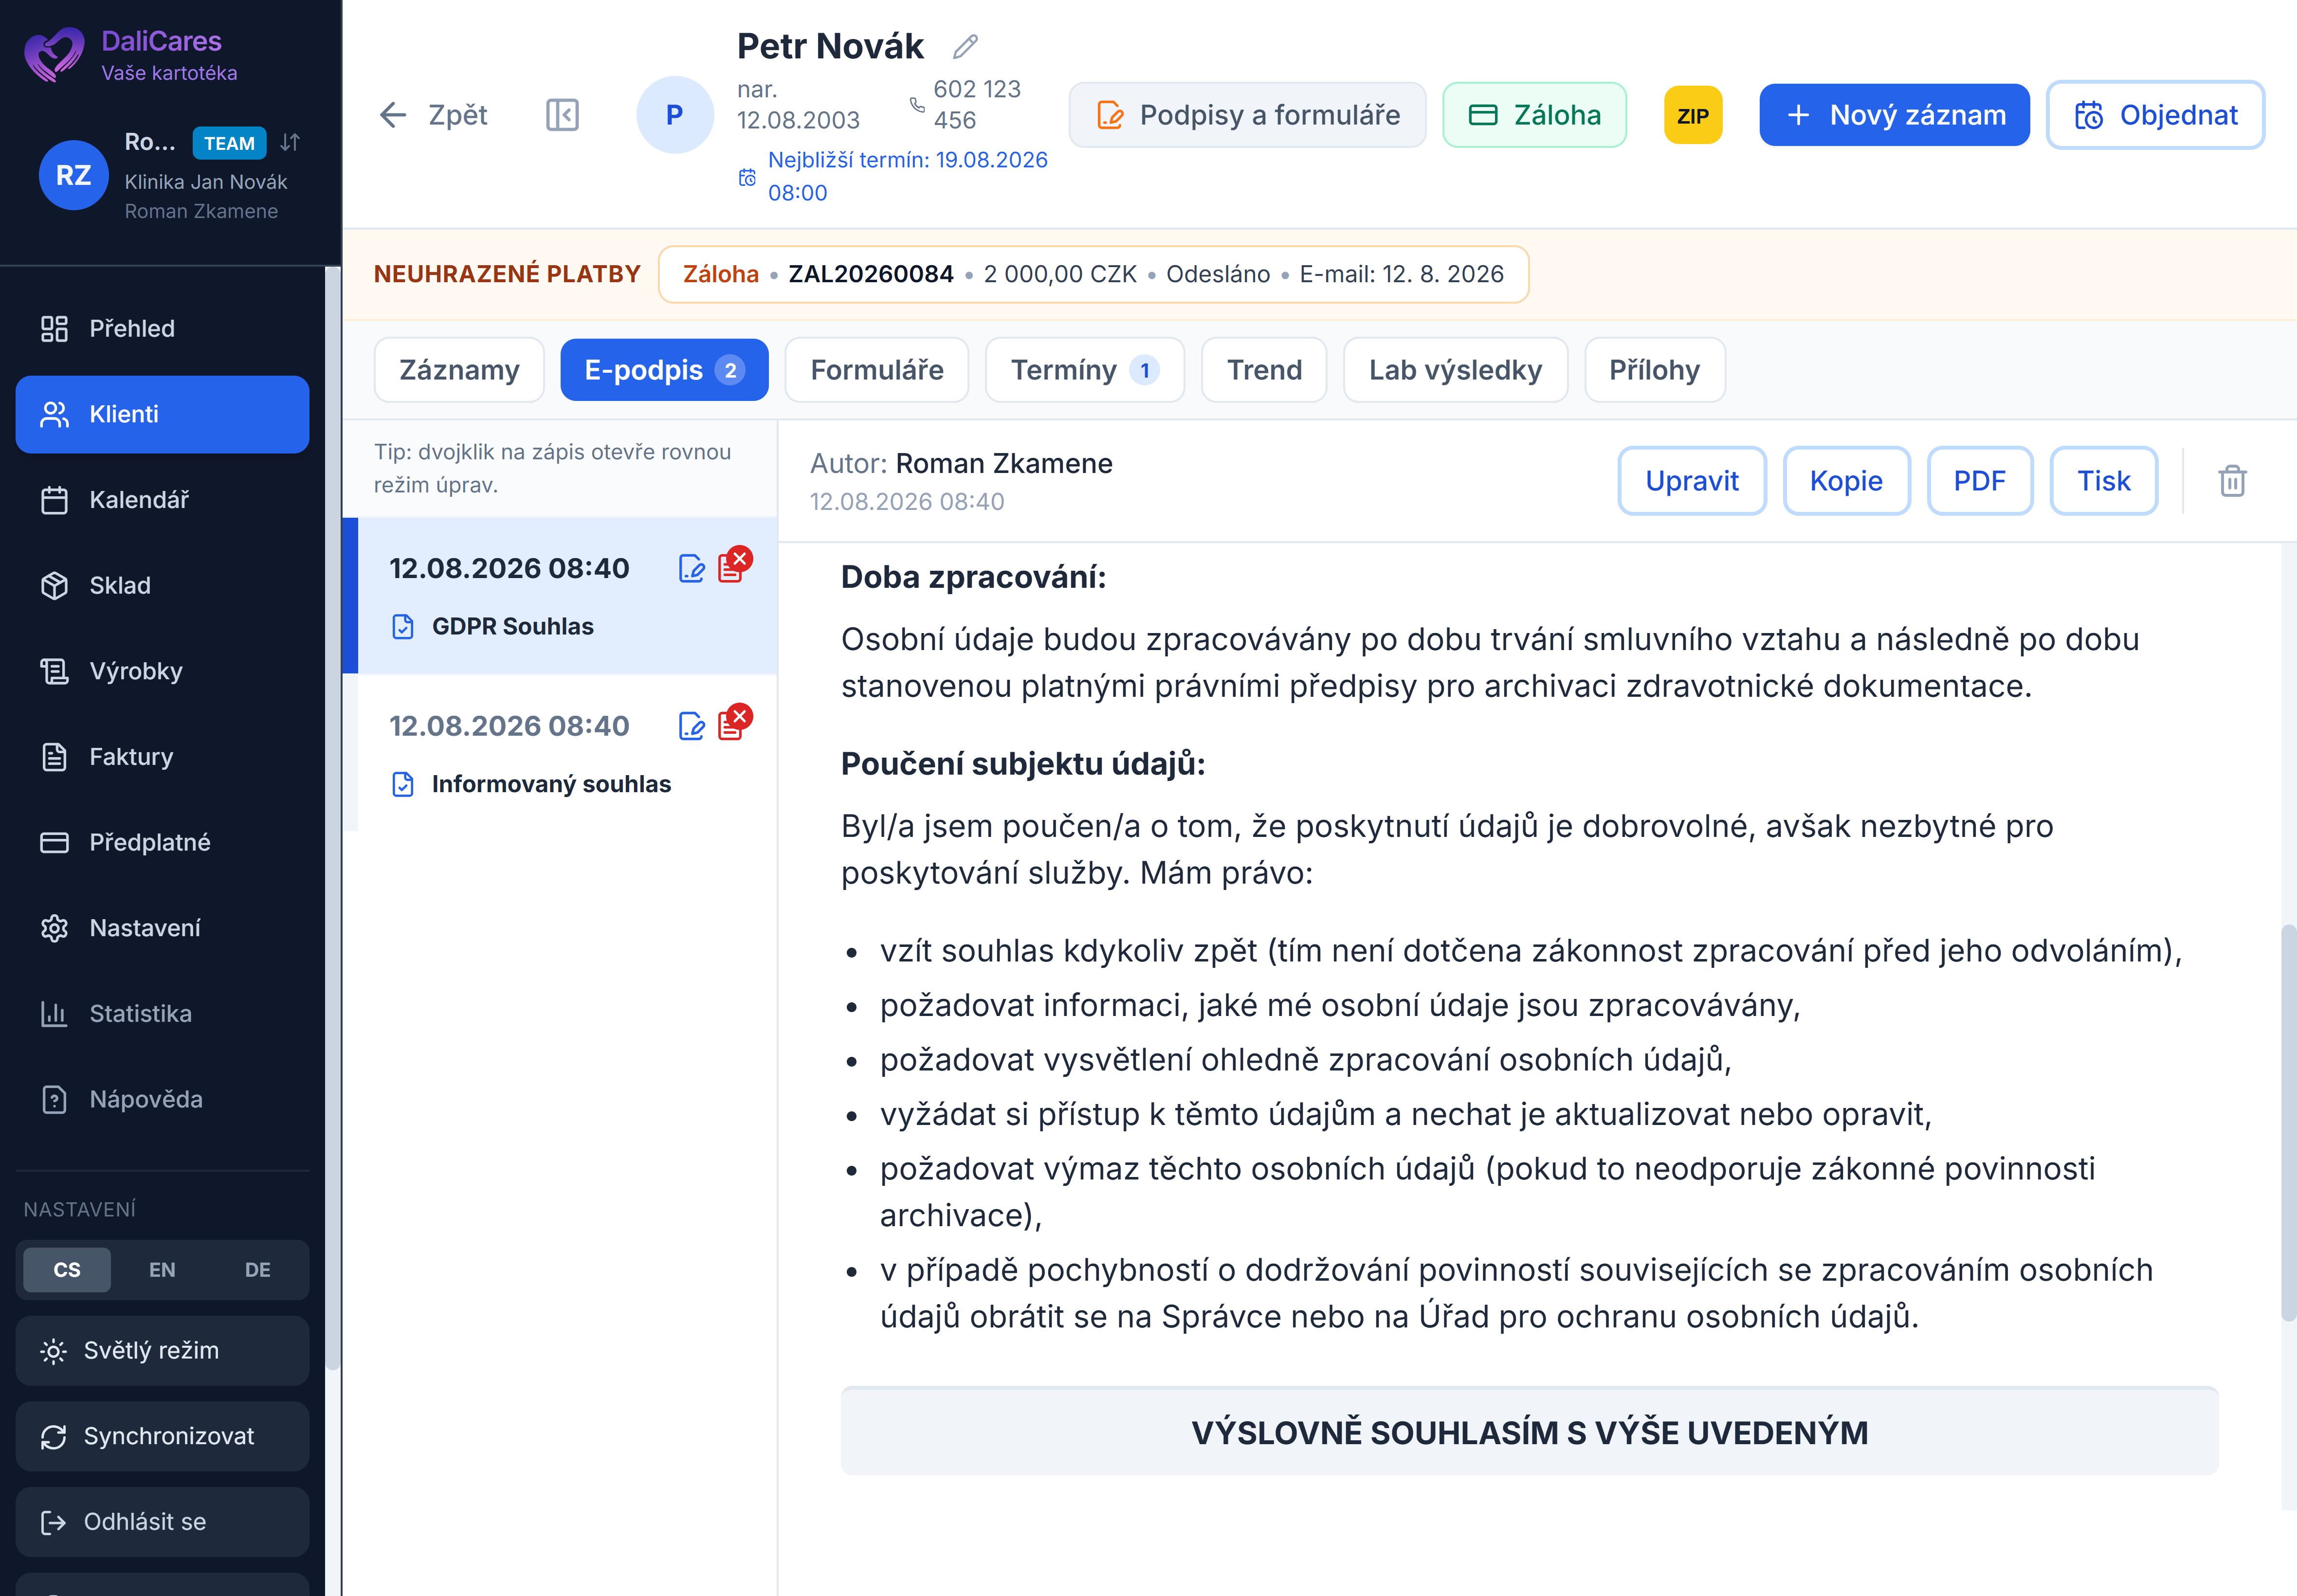
Task: Open Faktury in the sidebar
Action: 163,757
